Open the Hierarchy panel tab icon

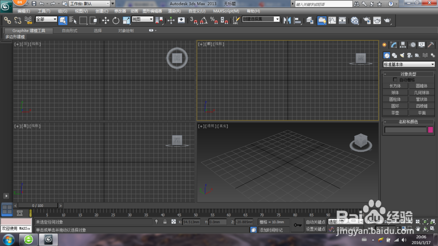click(403, 45)
